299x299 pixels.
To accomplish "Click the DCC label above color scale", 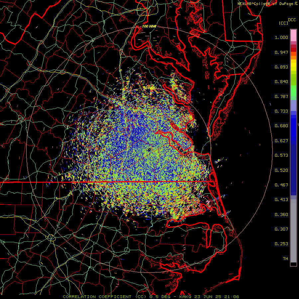I will [292, 20].
